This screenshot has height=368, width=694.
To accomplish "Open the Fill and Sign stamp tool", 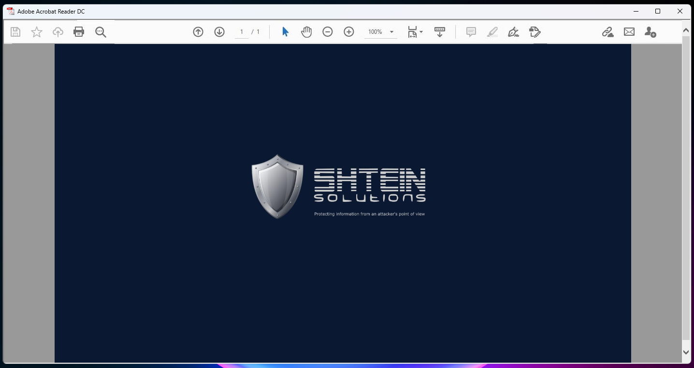I will [535, 32].
